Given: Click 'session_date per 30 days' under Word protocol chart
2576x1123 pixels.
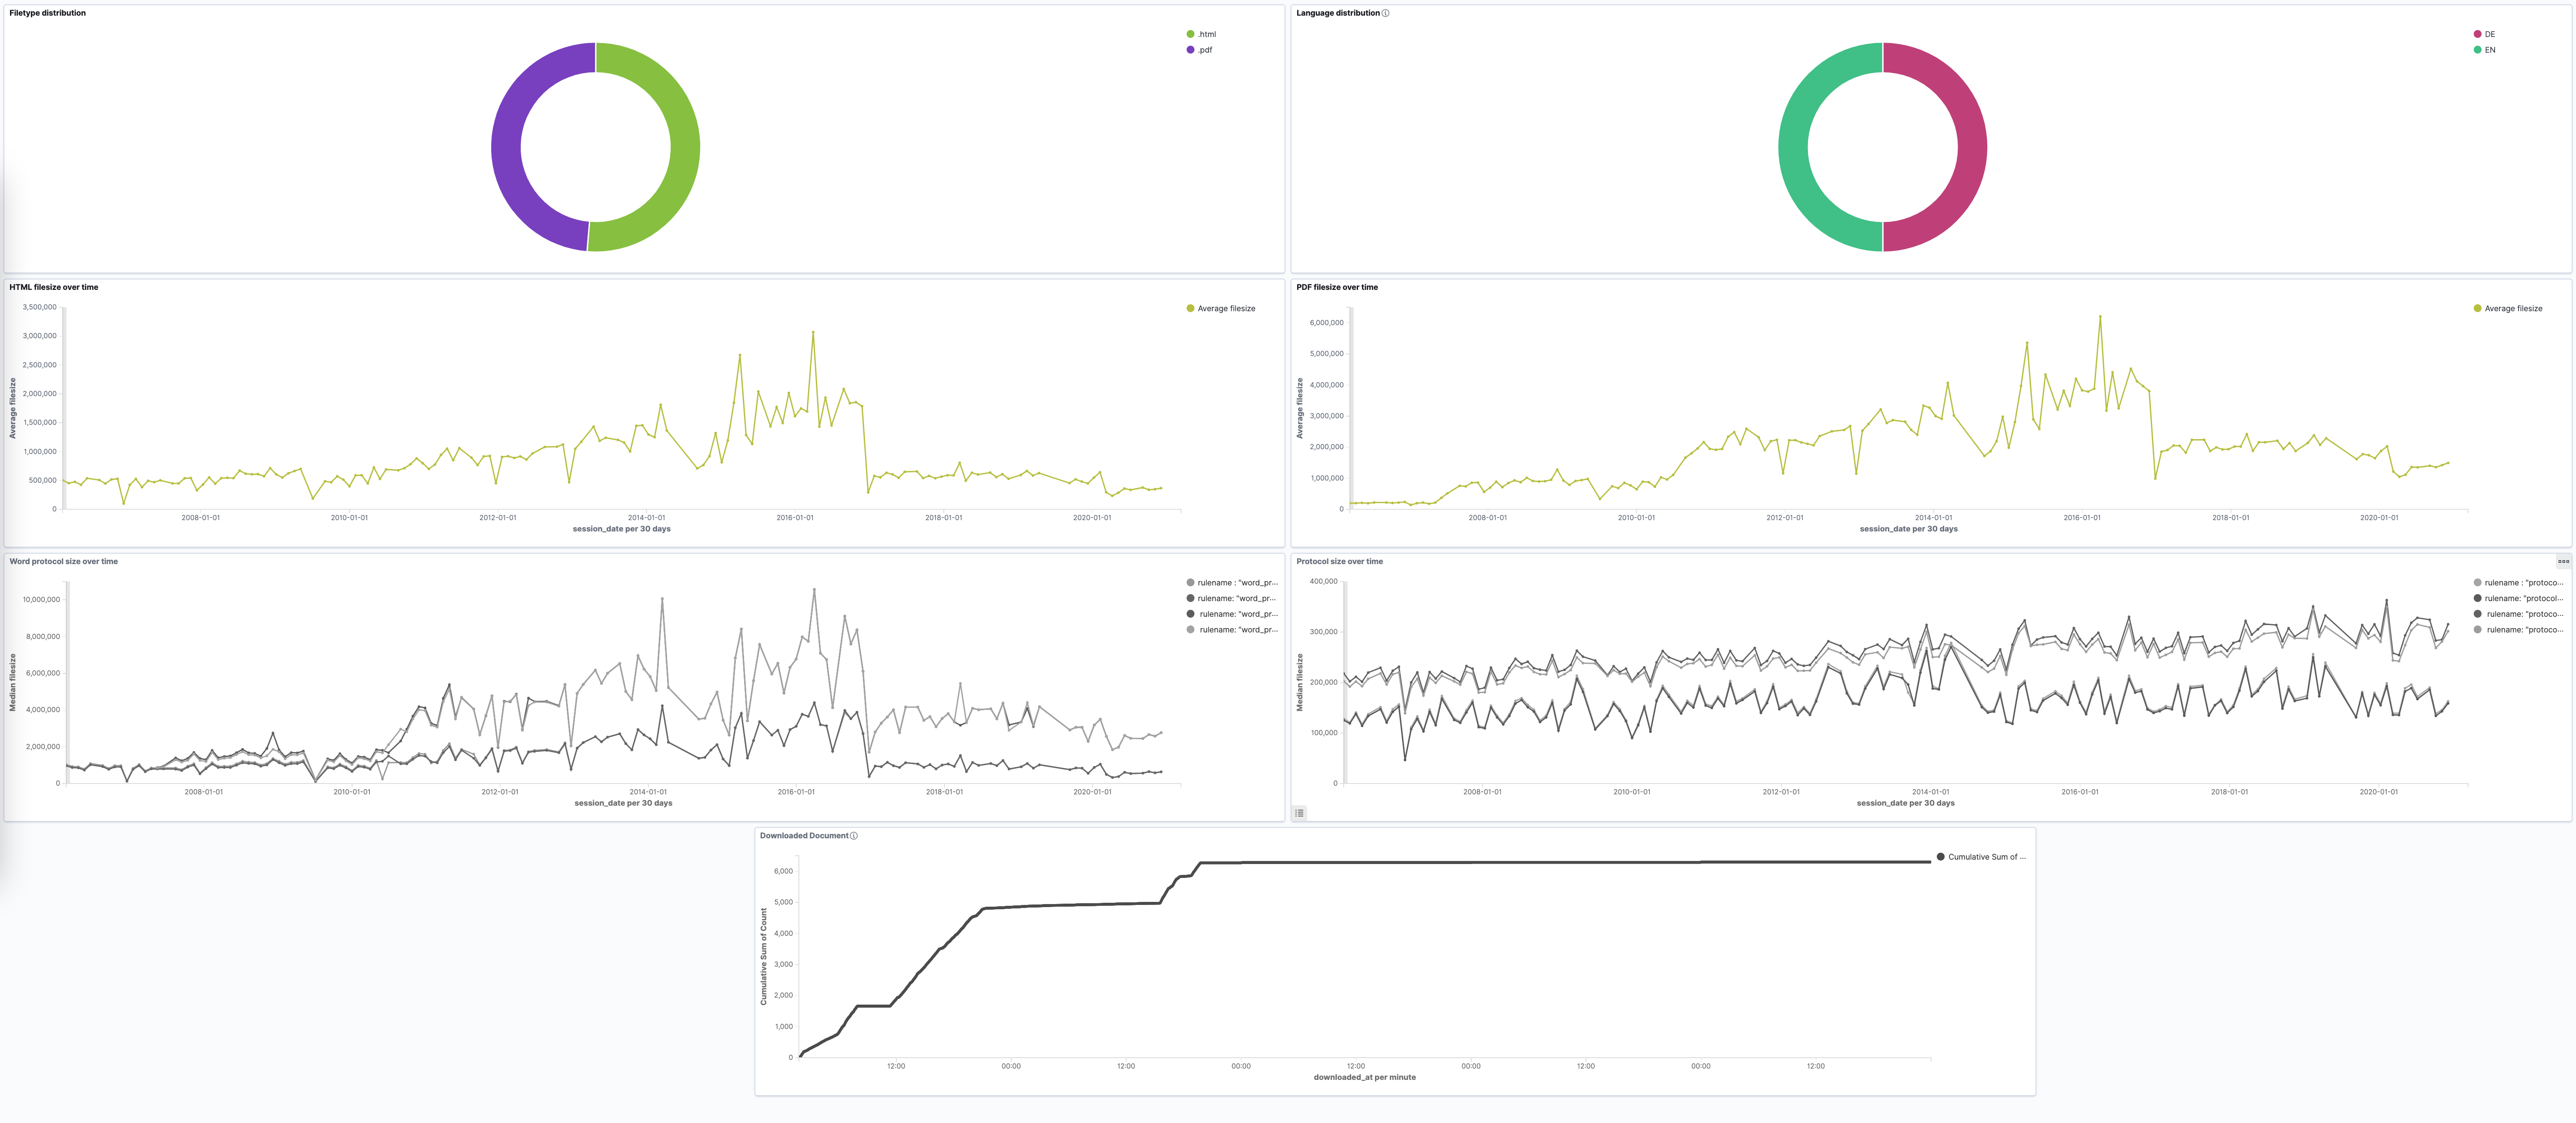Looking at the screenshot, I should coord(623,803).
